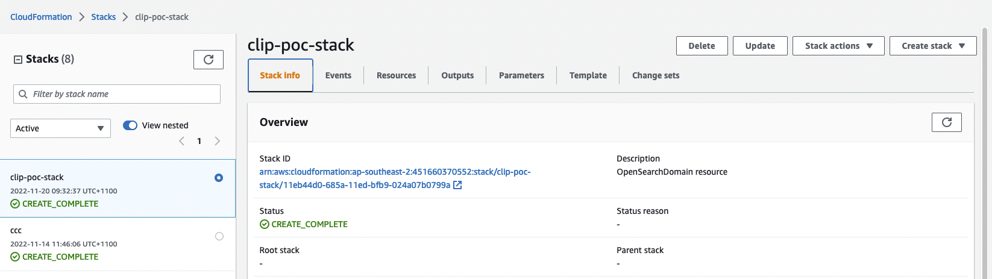Click ccc stack CREATE_COMPLETE status
992x279 pixels.
coord(54,257)
